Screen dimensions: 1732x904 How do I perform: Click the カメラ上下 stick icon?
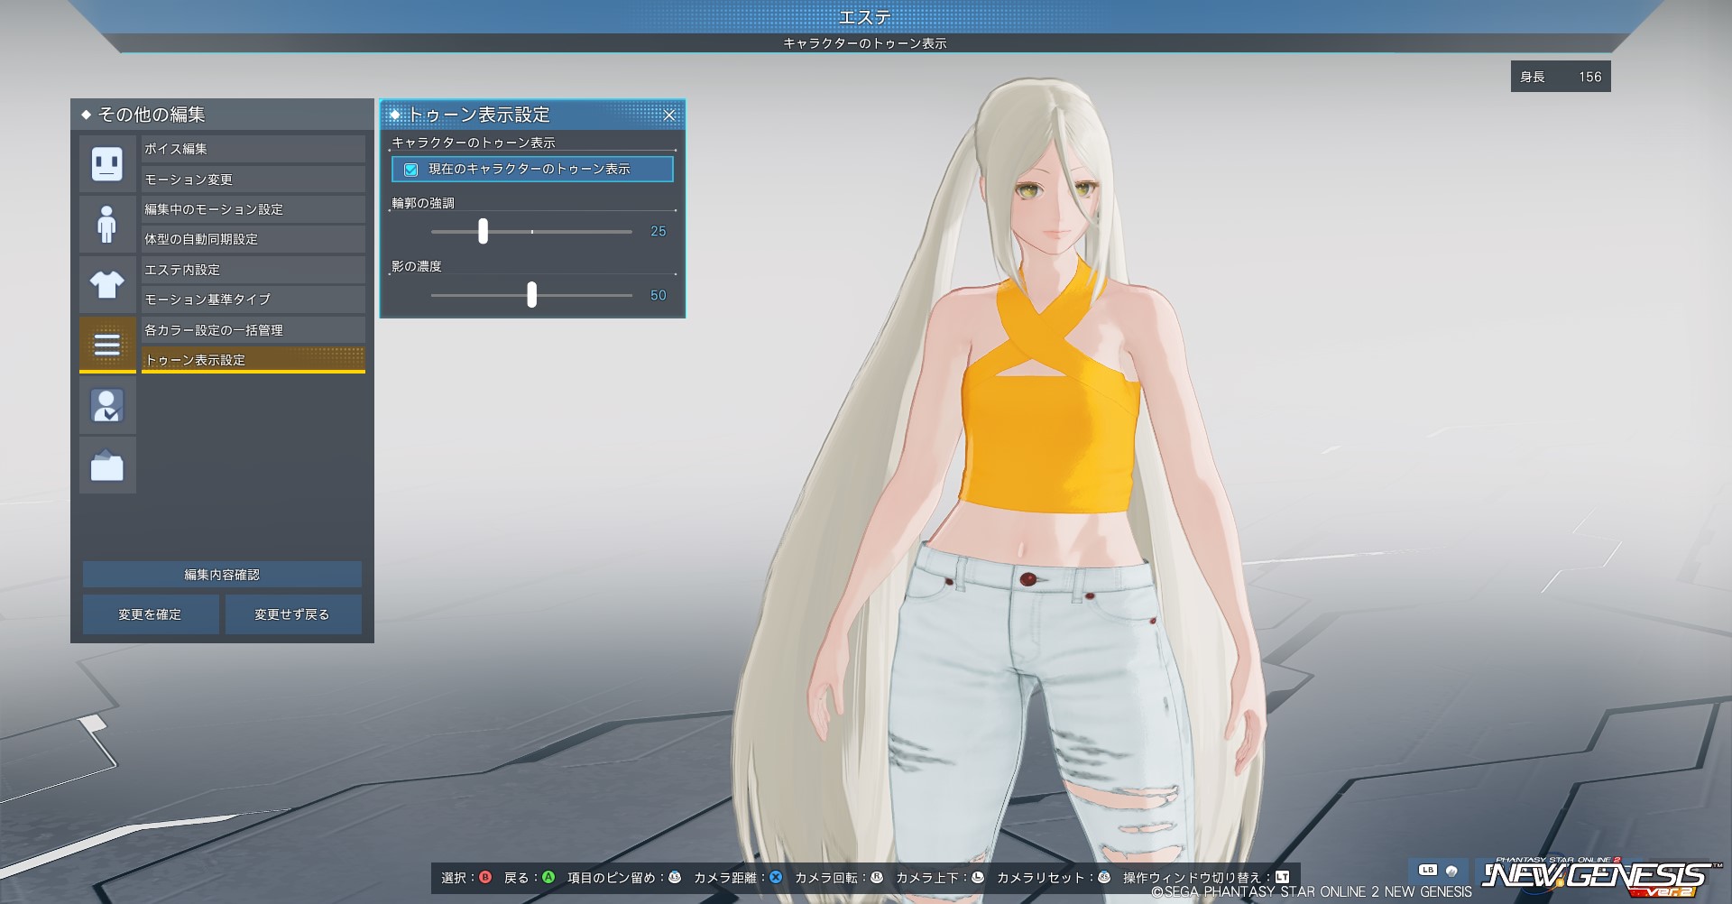[x=977, y=877]
